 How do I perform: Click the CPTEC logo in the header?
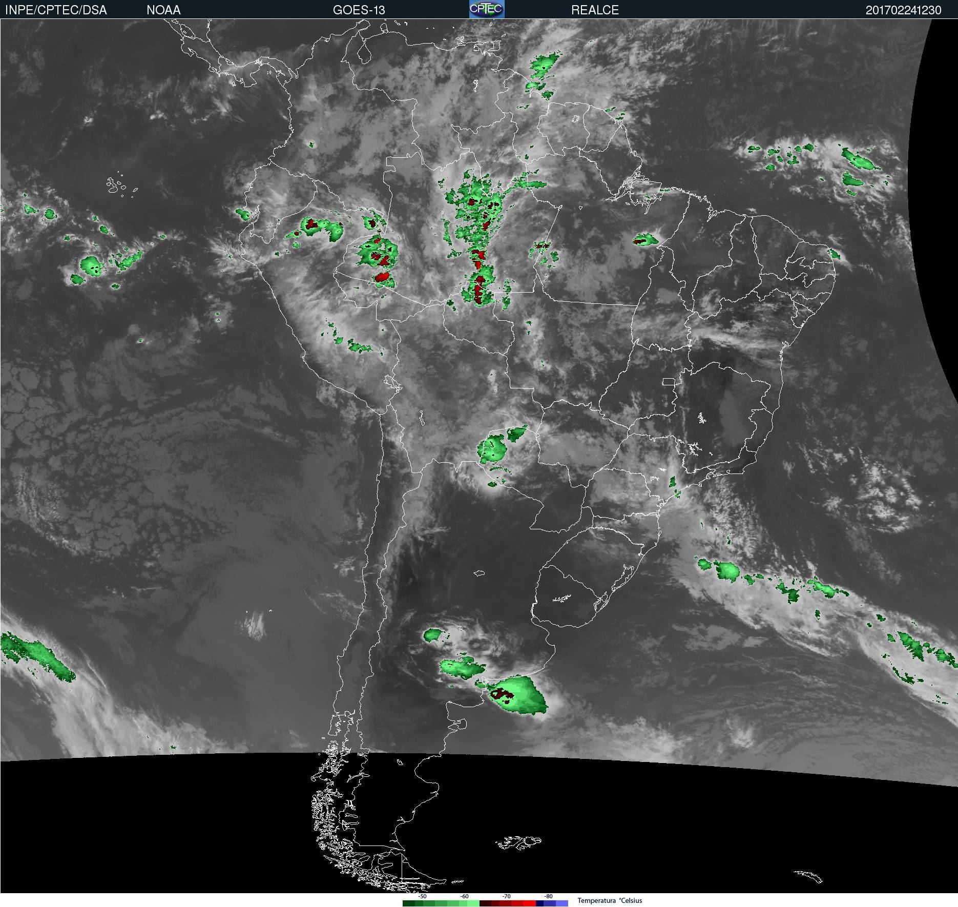point(487,9)
